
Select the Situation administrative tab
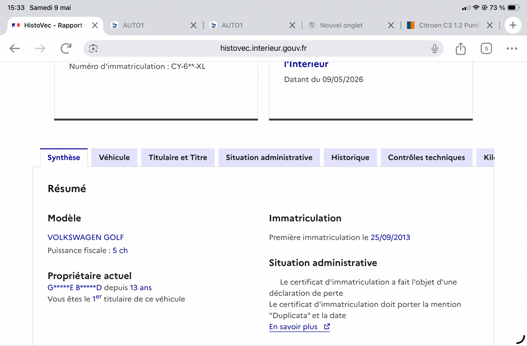pos(269,158)
